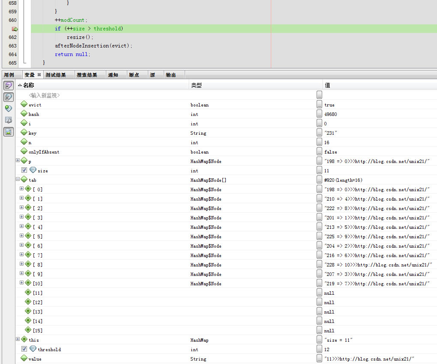
Task: Click the threshold field gem icon
Action: pos(33,349)
